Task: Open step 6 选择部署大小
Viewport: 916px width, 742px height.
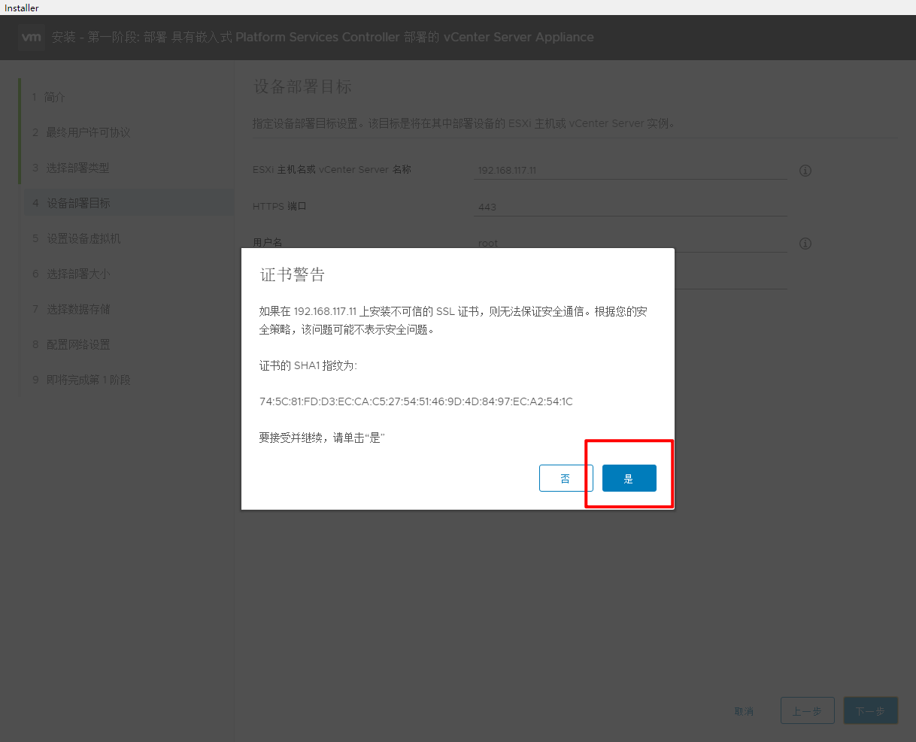Action: 78,274
